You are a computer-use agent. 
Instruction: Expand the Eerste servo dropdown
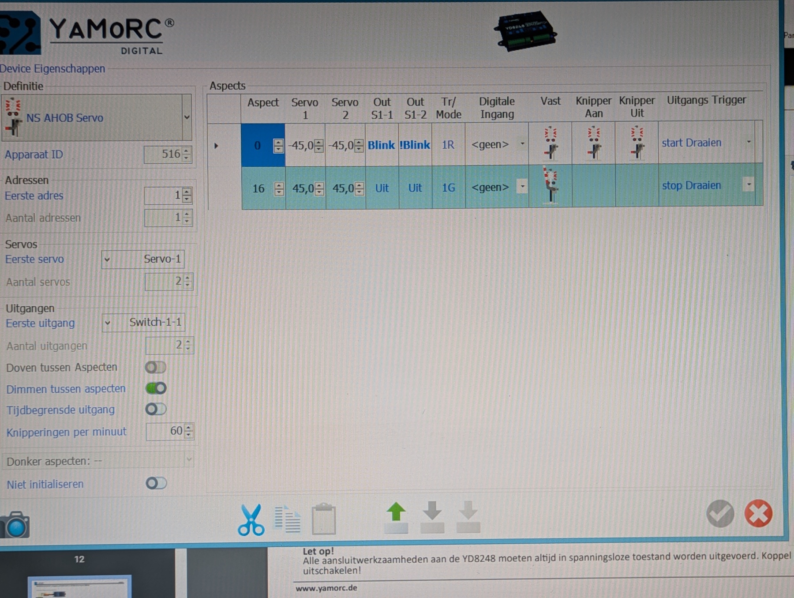(x=107, y=260)
